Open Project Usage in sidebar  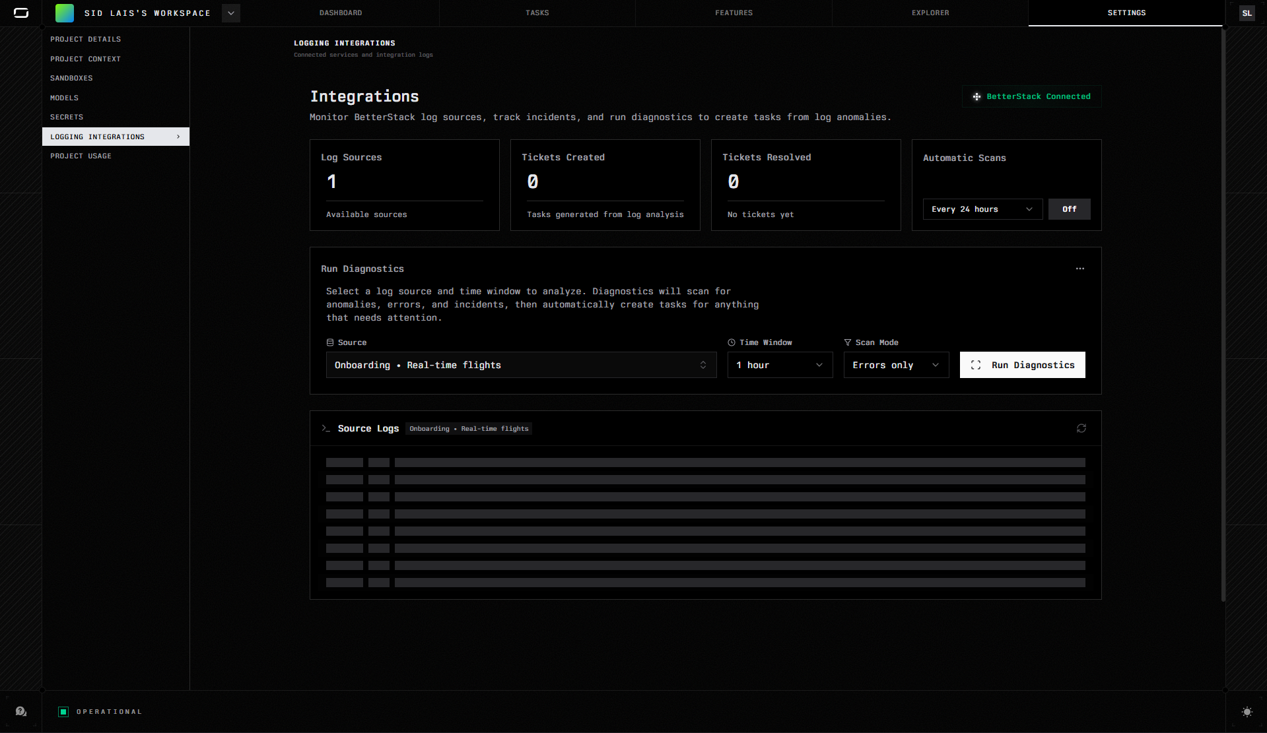click(x=116, y=156)
